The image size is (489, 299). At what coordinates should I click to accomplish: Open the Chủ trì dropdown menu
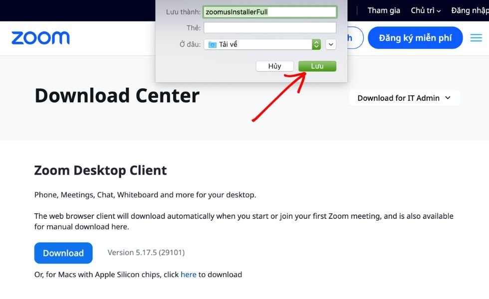(425, 10)
